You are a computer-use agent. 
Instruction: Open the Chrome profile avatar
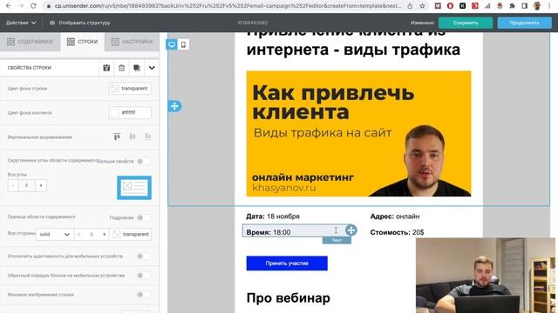click(x=537, y=6)
